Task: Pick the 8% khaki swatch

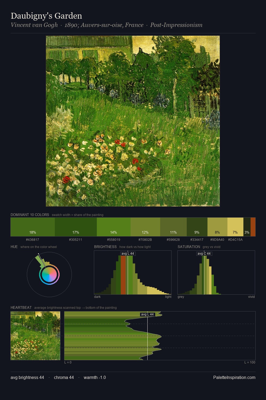Action: (x=217, y=227)
